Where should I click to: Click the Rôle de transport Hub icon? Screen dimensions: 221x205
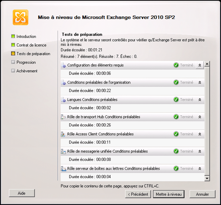click(63, 117)
